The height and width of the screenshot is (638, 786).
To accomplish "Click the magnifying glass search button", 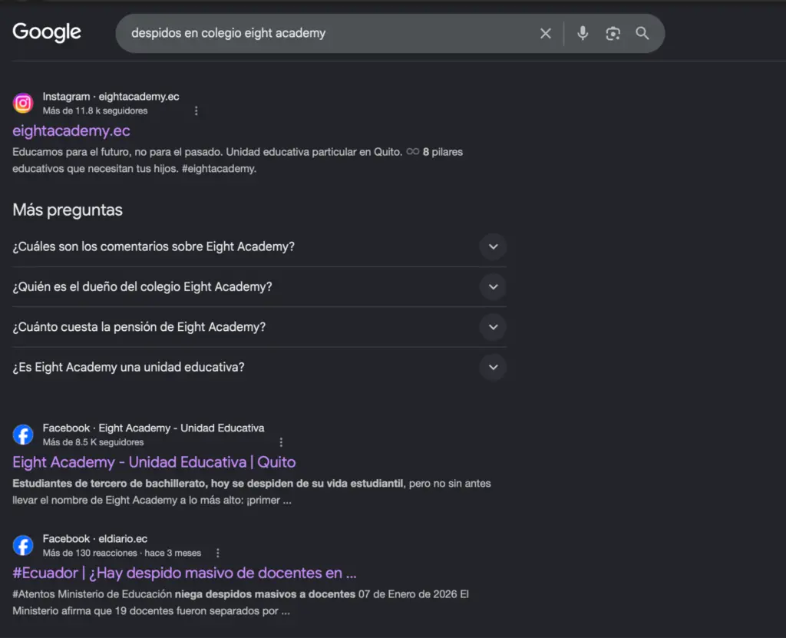I will coord(642,33).
